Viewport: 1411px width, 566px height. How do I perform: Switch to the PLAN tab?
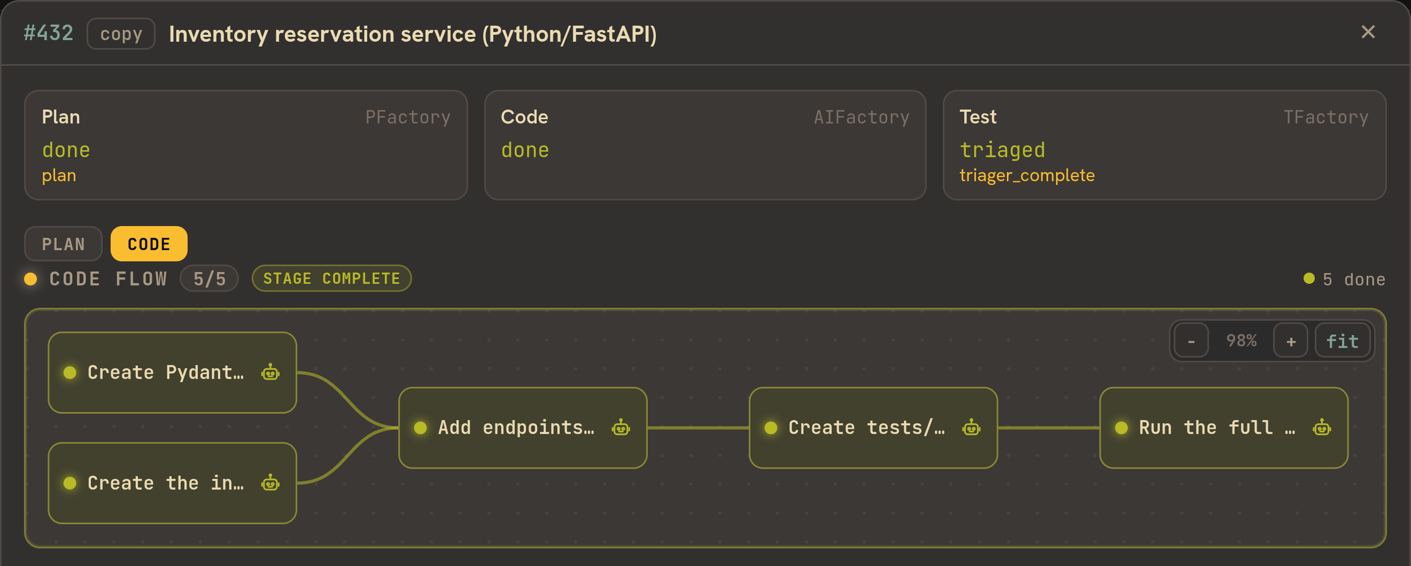64,244
